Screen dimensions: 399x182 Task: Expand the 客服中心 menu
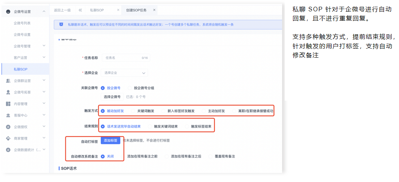point(44,115)
